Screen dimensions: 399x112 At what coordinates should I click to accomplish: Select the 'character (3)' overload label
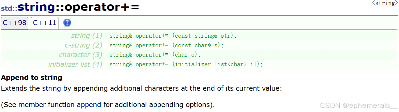81,55
